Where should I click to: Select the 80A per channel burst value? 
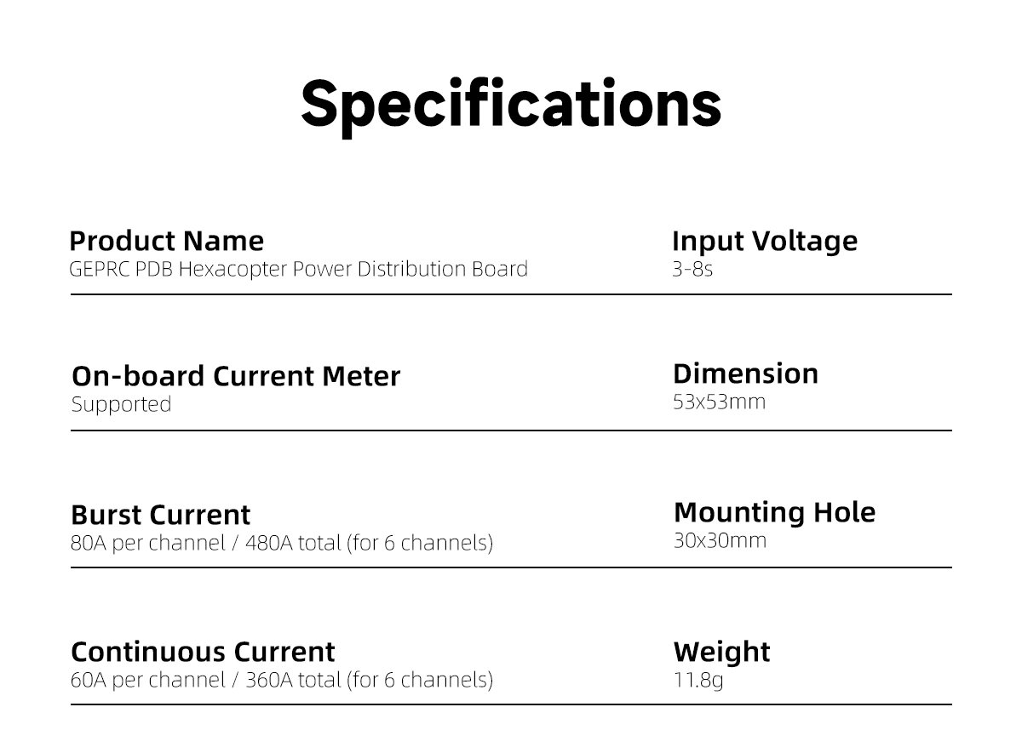click(x=281, y=543)
